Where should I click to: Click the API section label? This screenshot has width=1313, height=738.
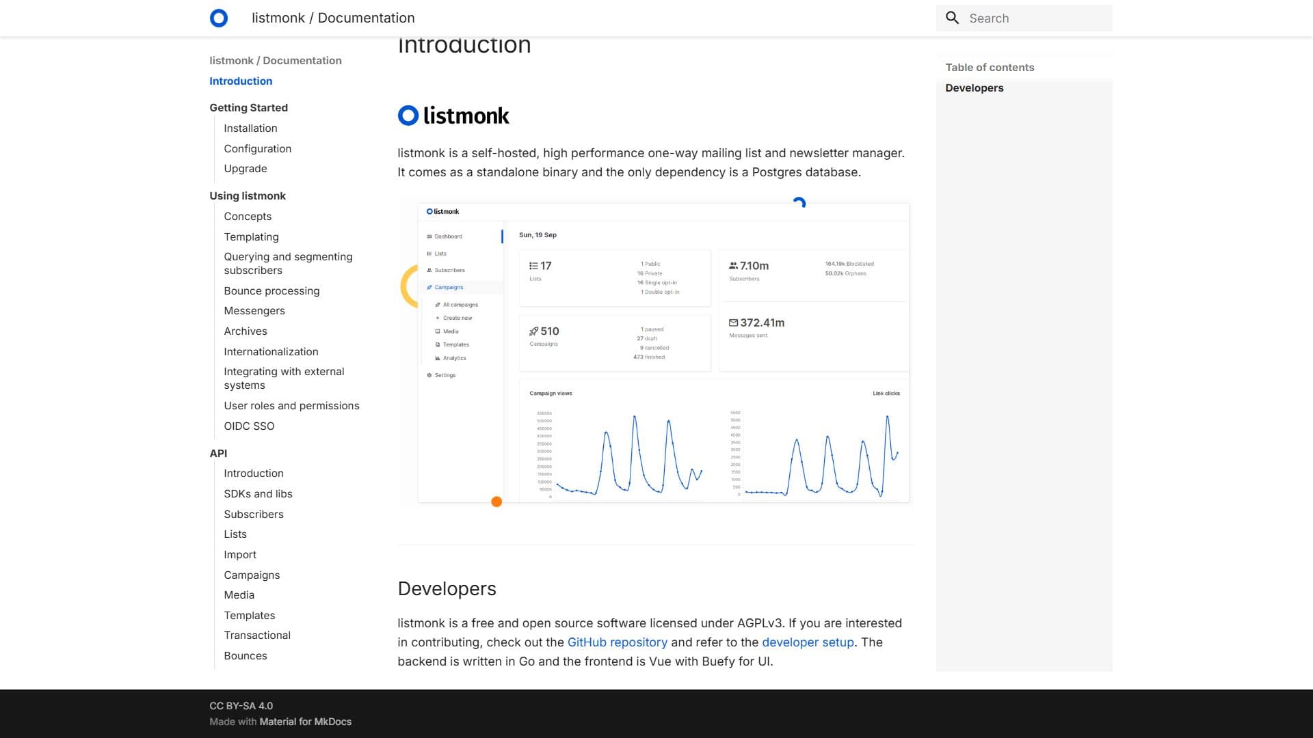[x=218, y=453]
